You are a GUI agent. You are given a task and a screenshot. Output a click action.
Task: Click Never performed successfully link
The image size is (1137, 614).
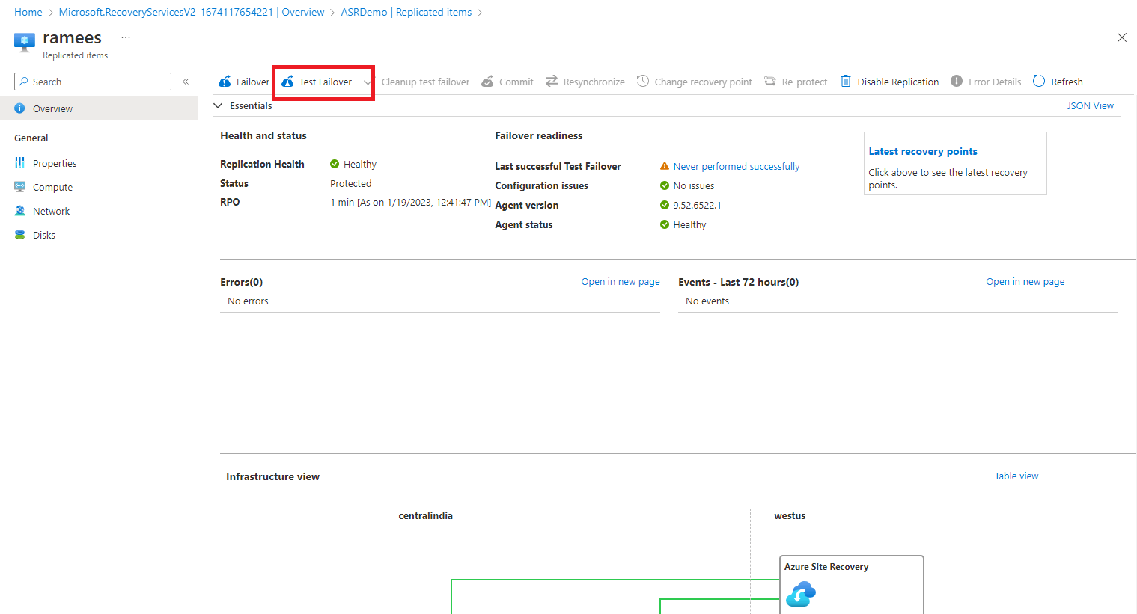coord(737,167)
